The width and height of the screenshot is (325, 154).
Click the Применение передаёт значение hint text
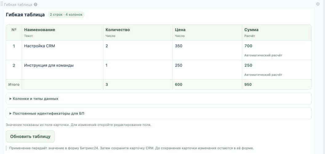click(131, 148)
